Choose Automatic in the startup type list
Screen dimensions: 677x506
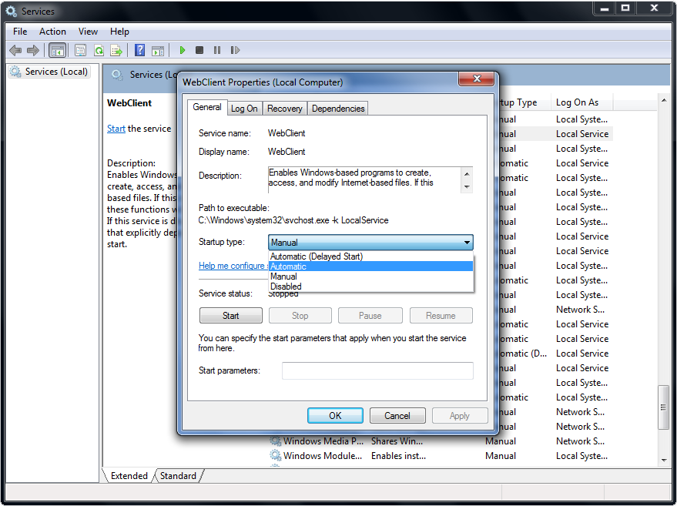point(371,266)
